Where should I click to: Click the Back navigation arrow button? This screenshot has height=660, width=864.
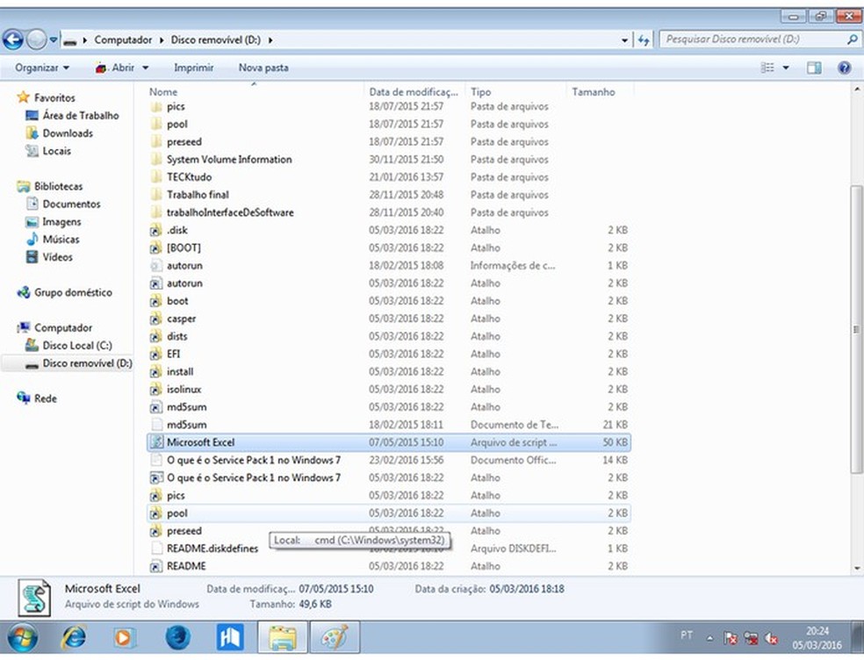point(13,39)
